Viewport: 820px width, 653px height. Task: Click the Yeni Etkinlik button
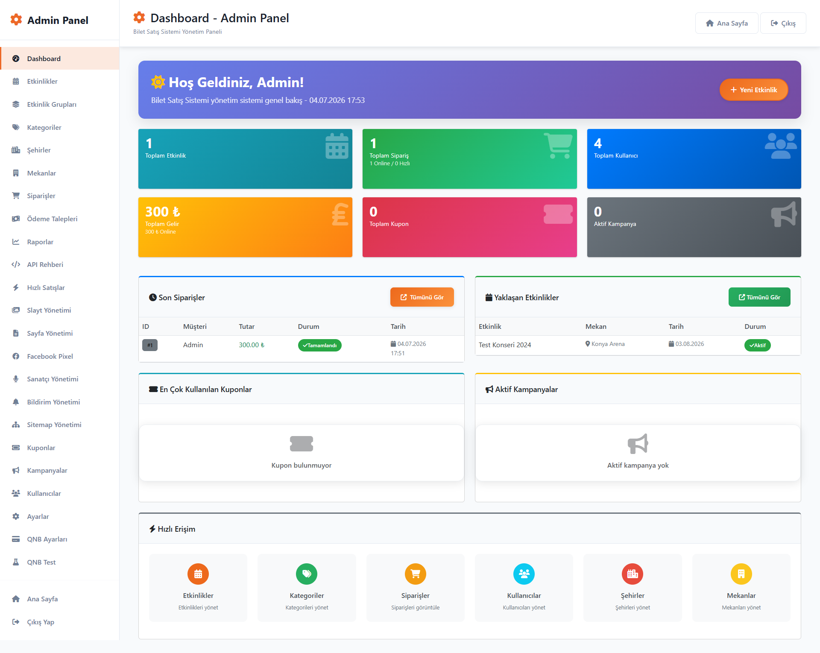(754, 90)
